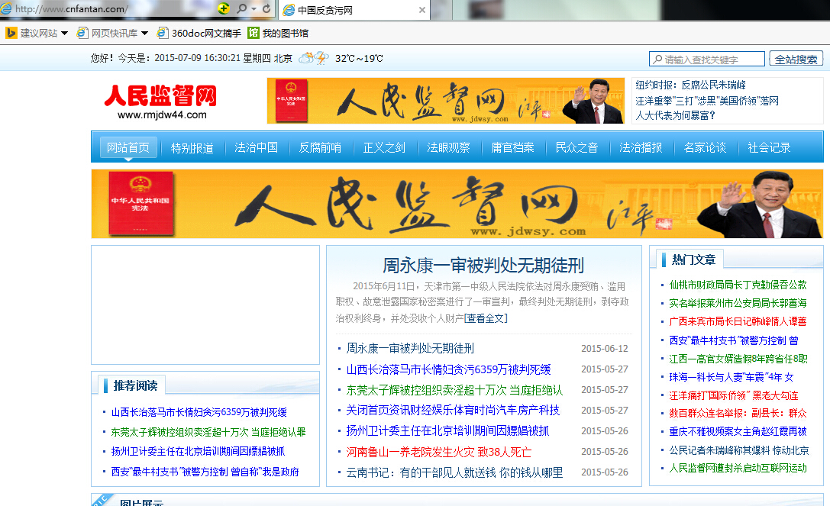Screen dimensions: 830x506
Task: Open article 河南鲁山一养老院发生火灾 致38人死亡
Action: pos(438,452)
